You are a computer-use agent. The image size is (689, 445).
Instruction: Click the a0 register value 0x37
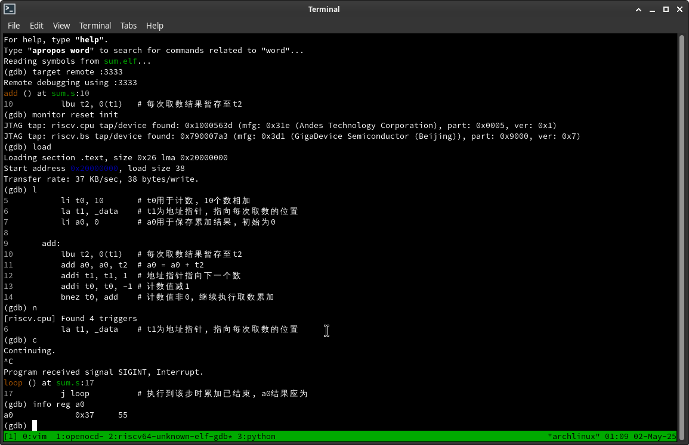(x=84, y=415)
